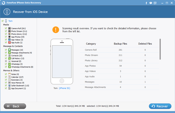Select Call History (13) in the list
The image size is (175, 113).
point(17,58)
